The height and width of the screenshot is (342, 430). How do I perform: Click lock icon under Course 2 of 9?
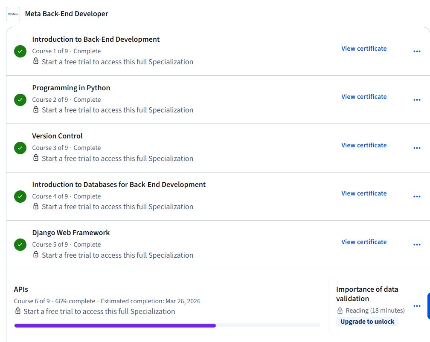tap(36, 109)
